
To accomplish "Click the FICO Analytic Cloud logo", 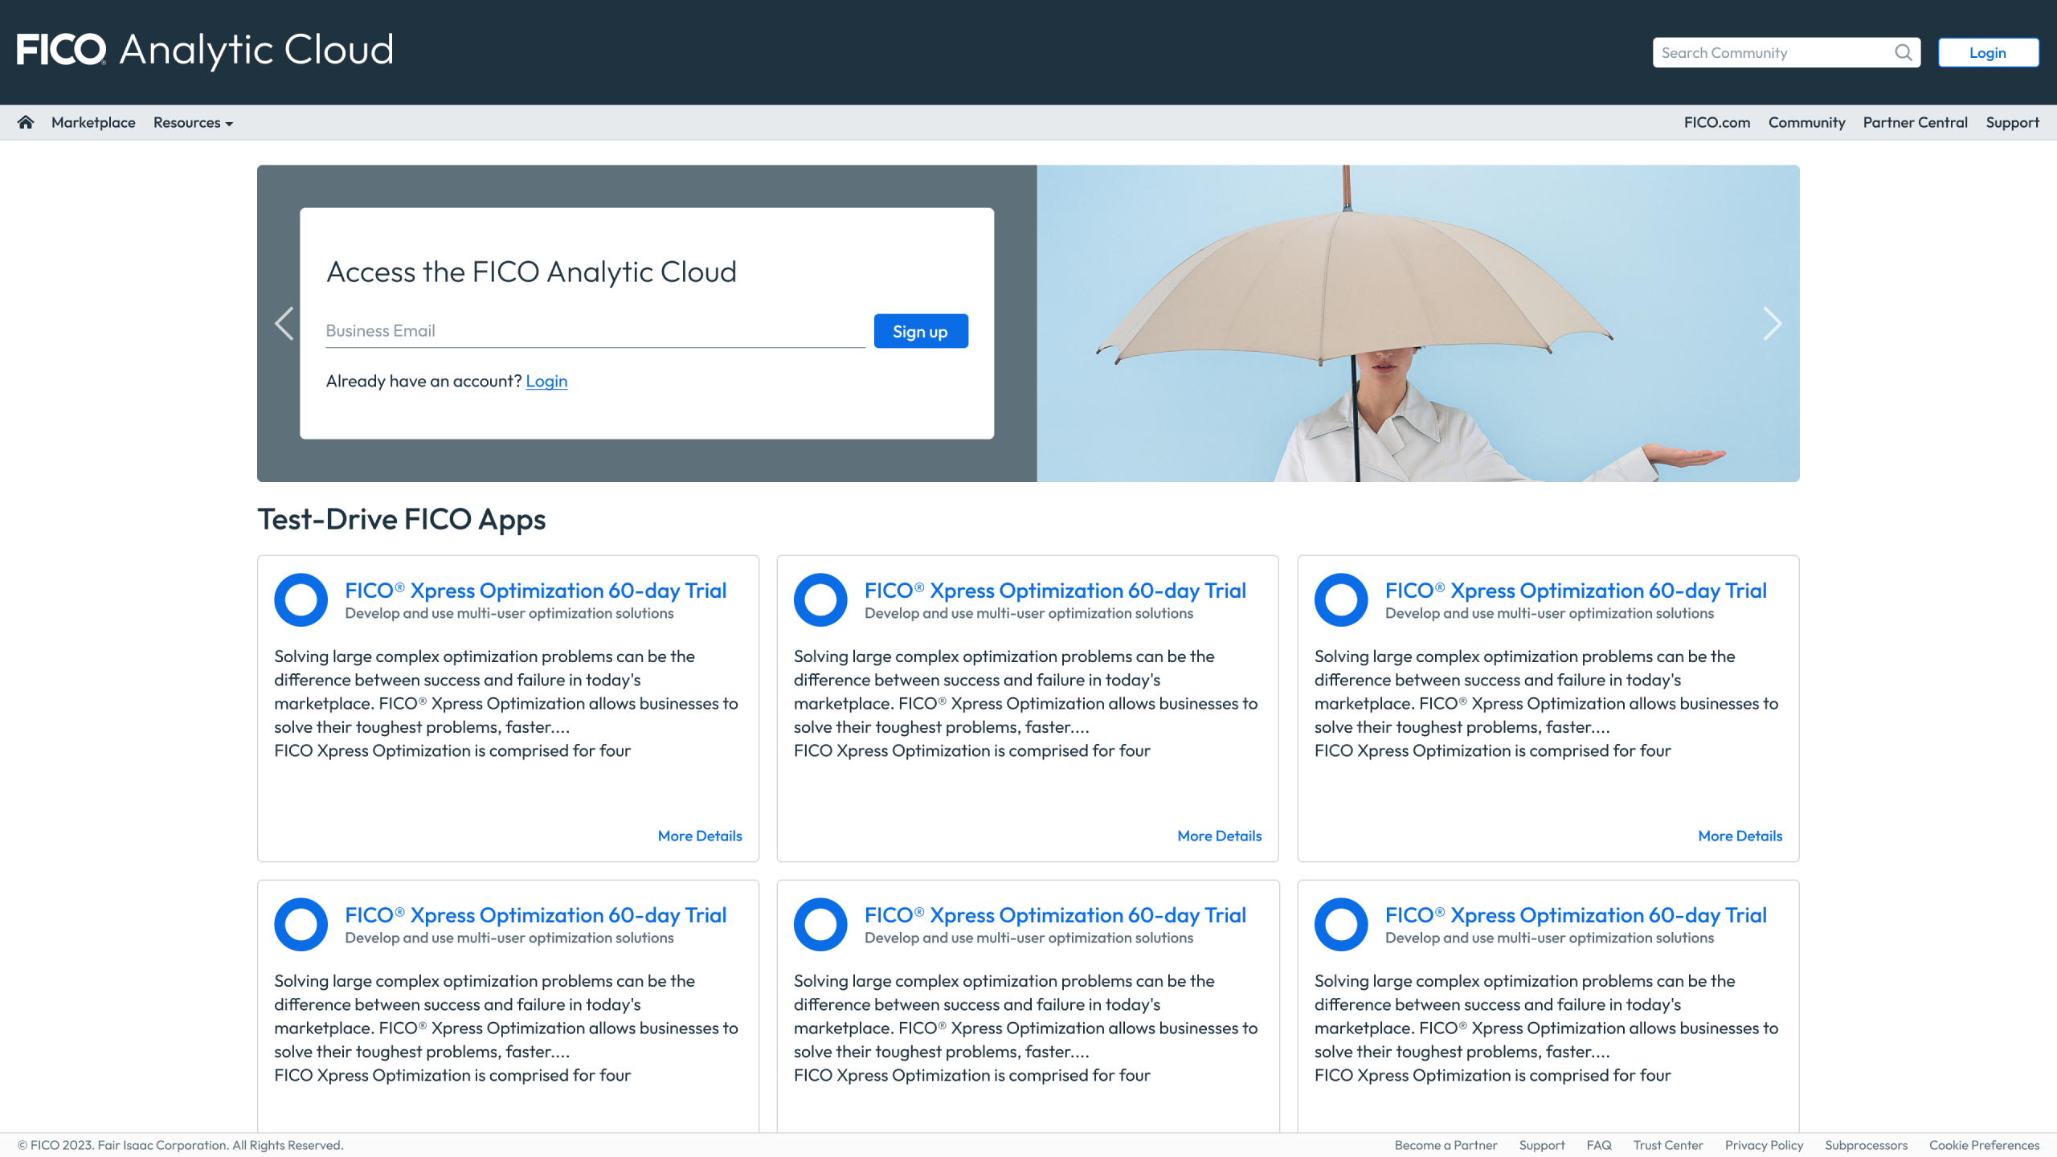I will click(205, 50).
